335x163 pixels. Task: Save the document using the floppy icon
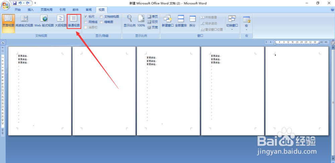[14, 3]
